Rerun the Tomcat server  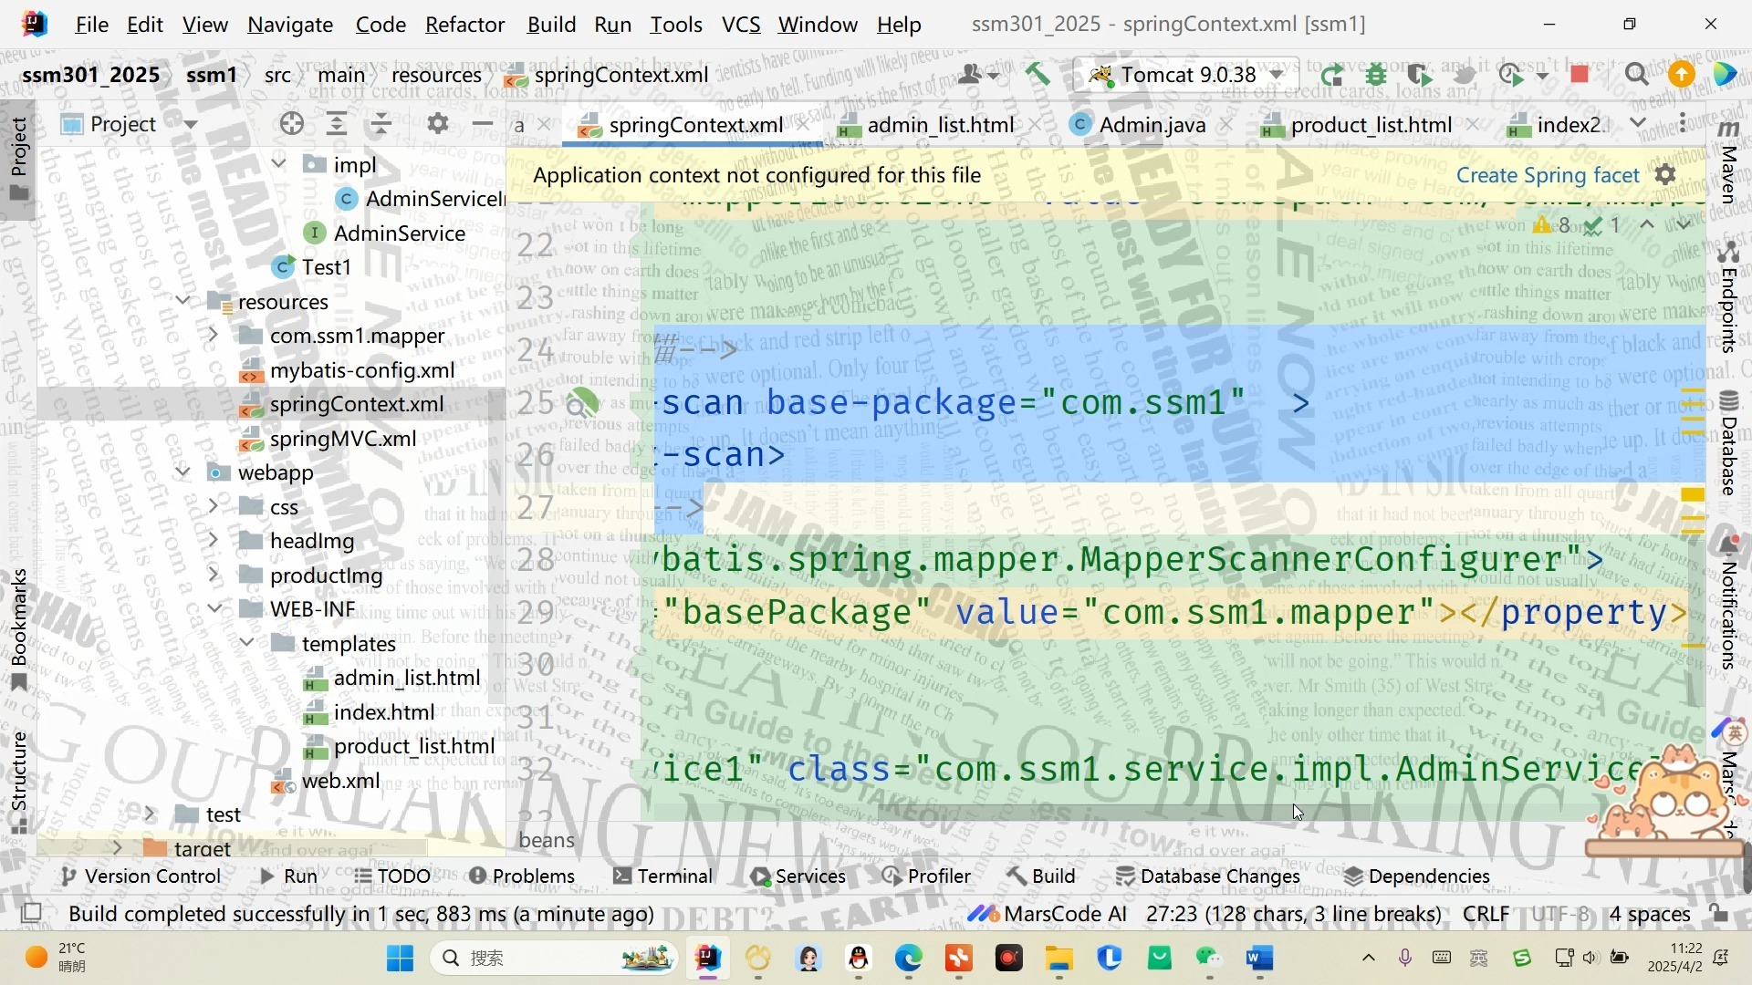(1331, 75)
